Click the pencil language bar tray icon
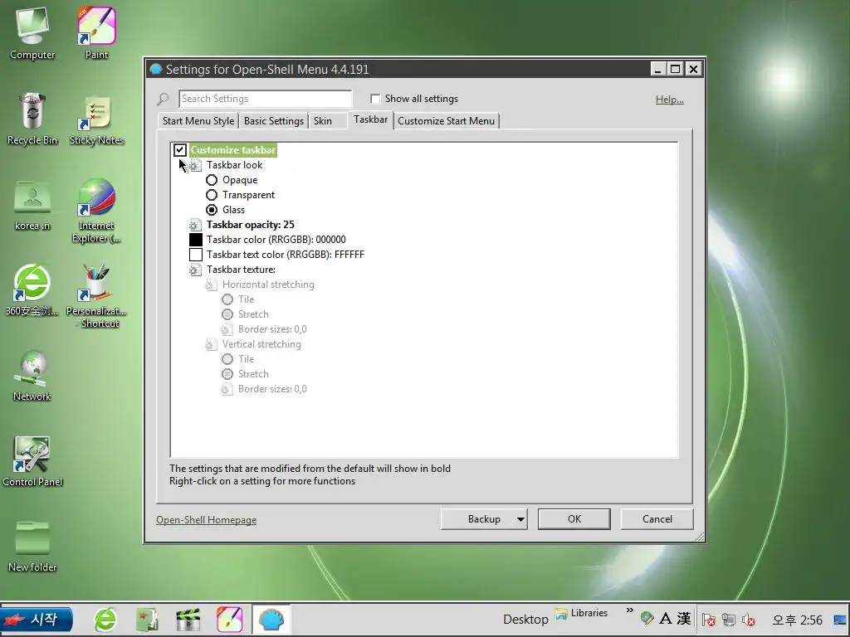This screenshot has width=850, height=637. [647, 618]
